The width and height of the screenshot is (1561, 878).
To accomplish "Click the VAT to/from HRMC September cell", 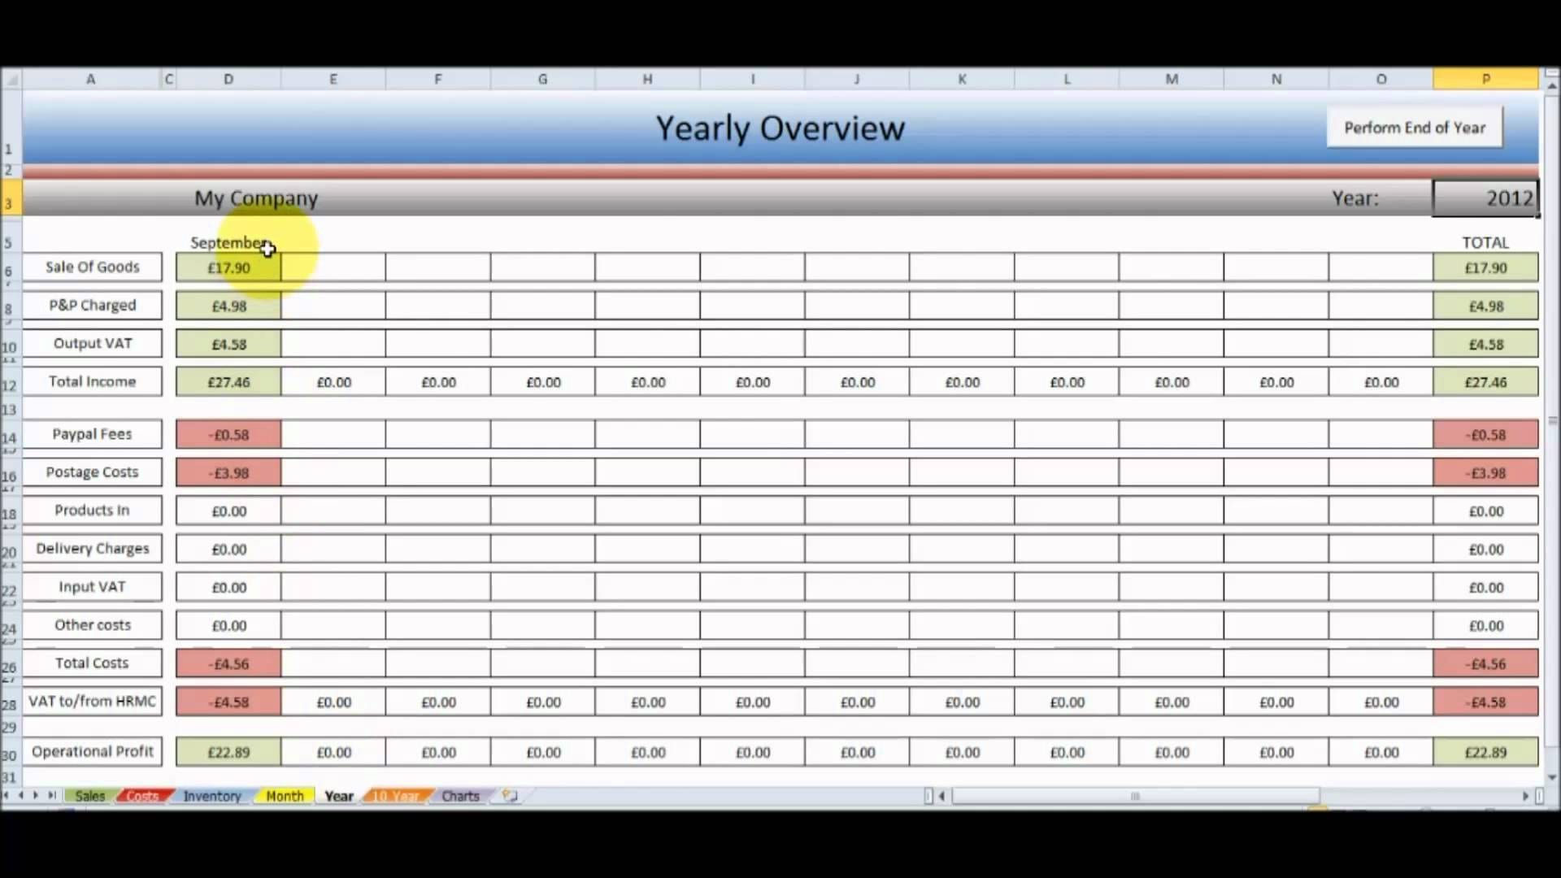I will 228,701.
